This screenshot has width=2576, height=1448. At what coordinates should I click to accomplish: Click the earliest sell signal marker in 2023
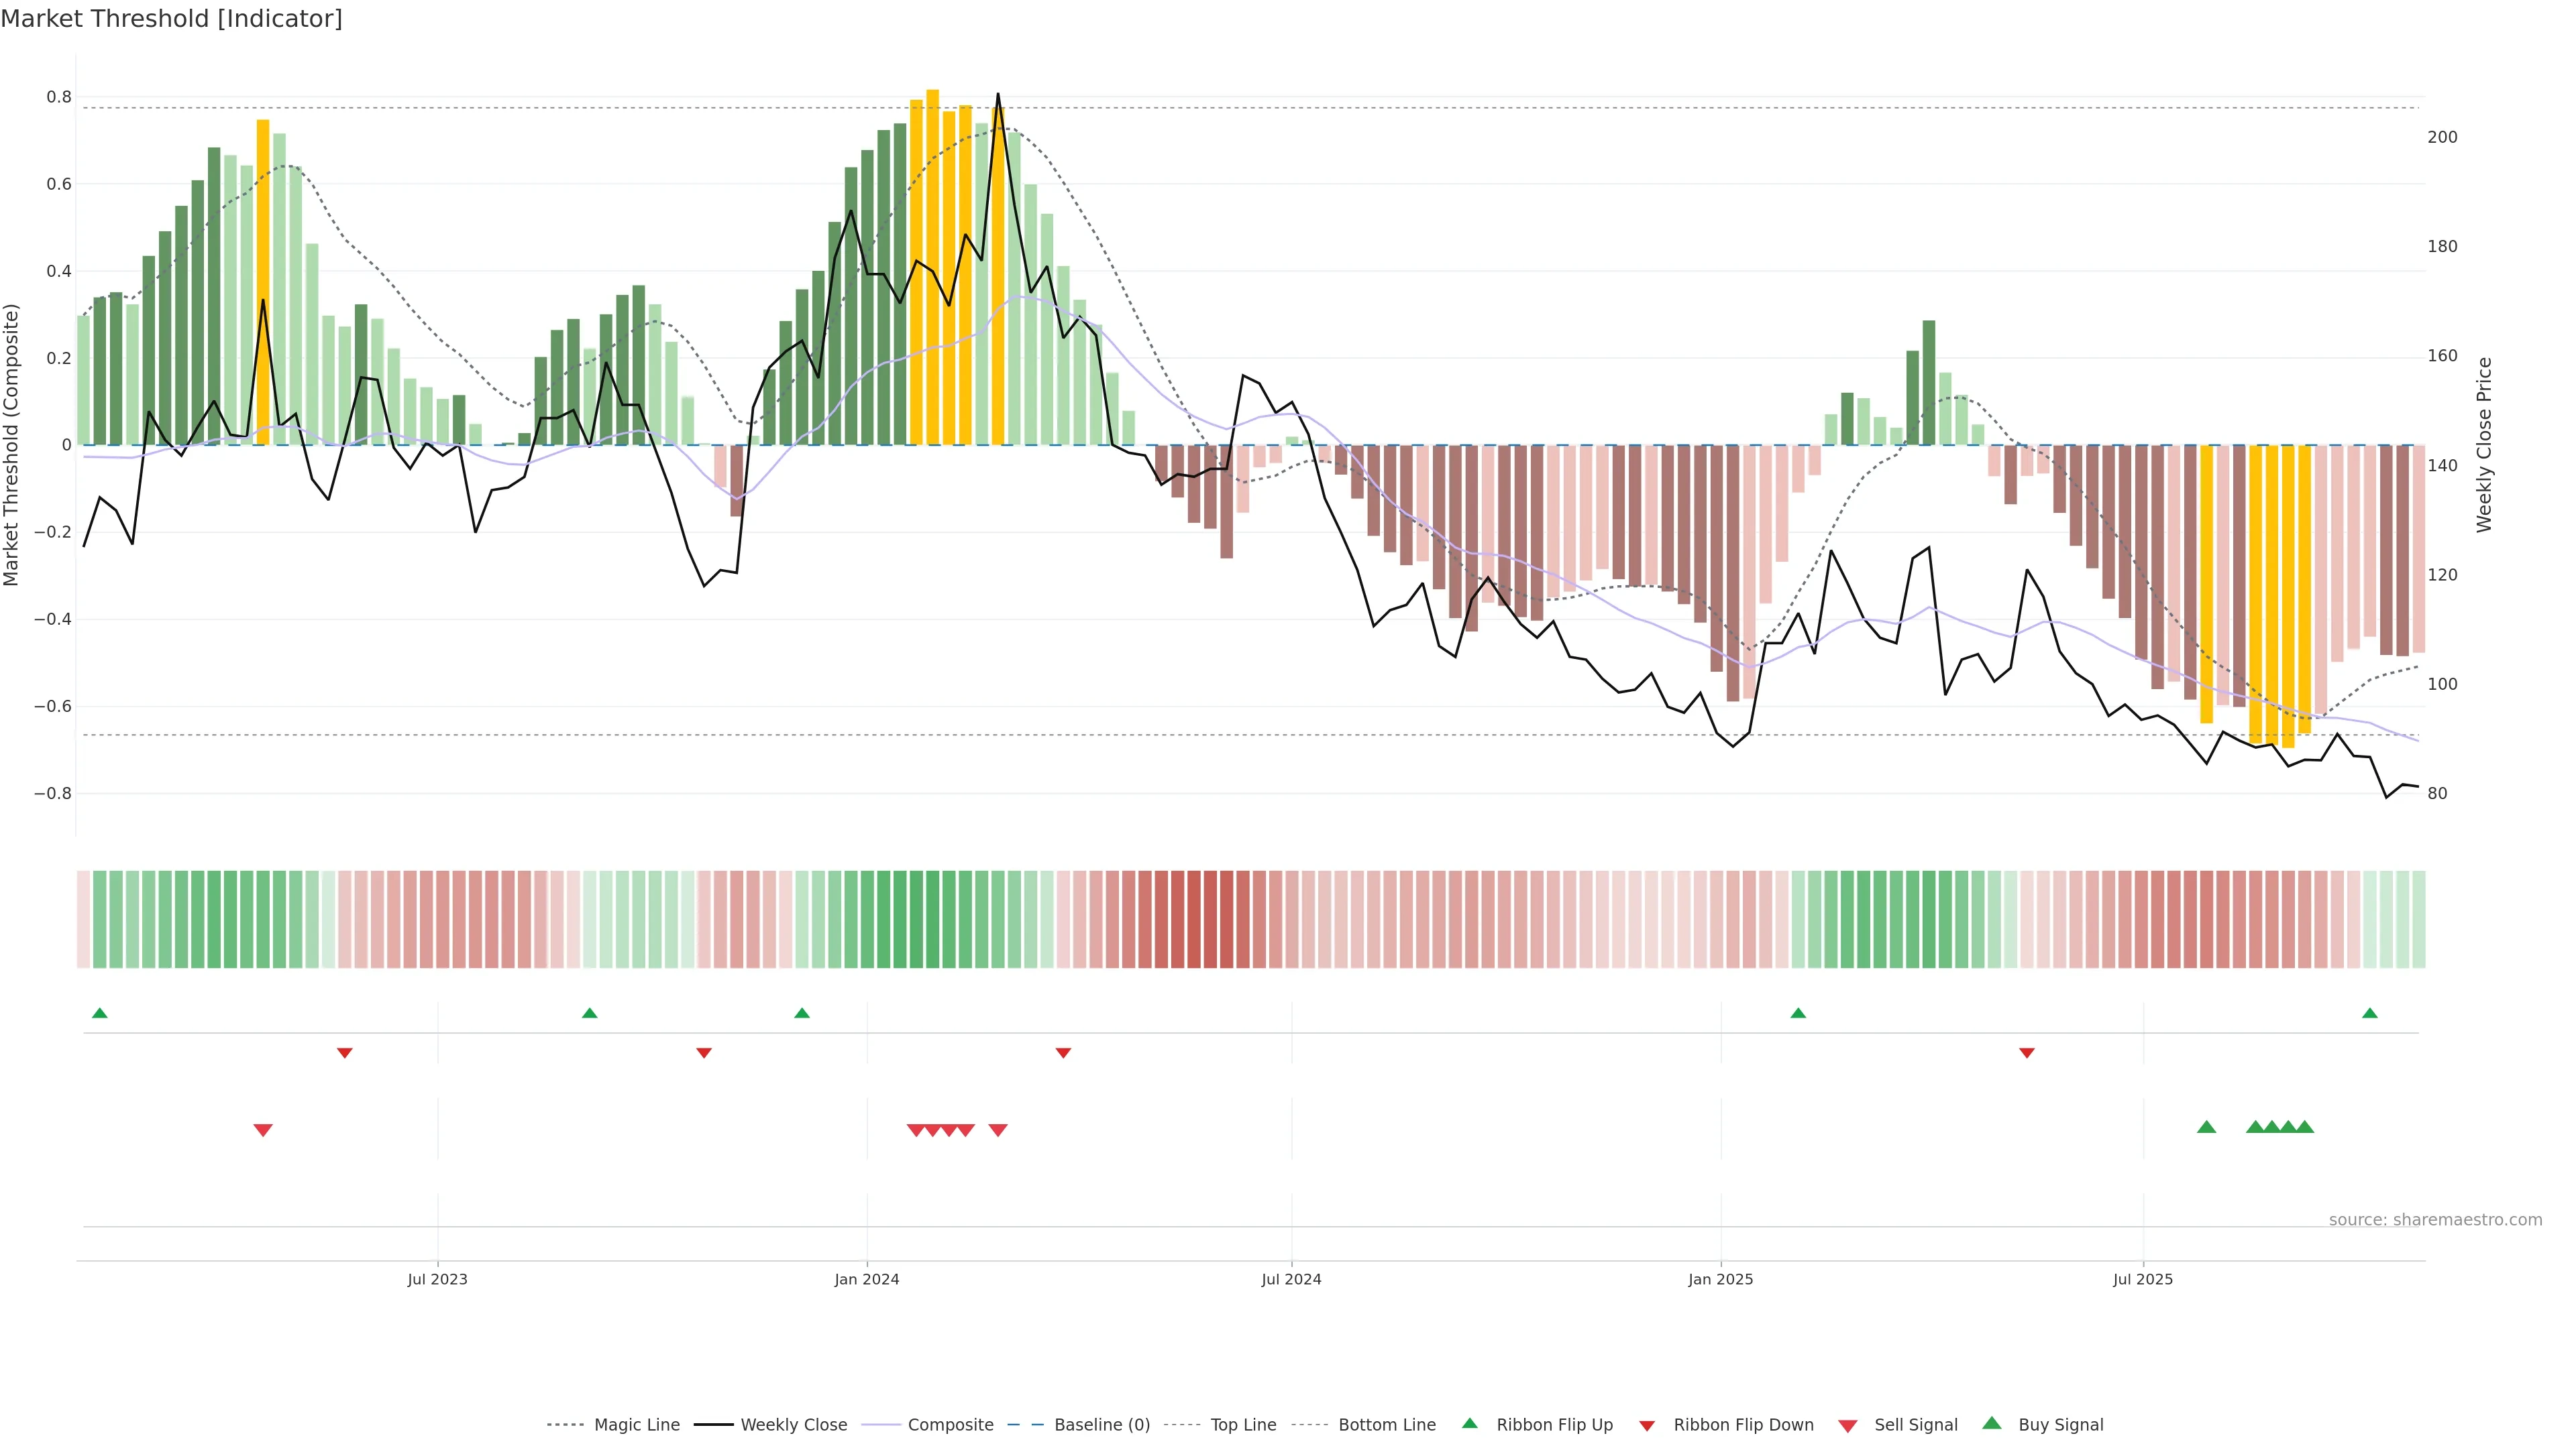pyautogui.click(x=263, y=1130)
